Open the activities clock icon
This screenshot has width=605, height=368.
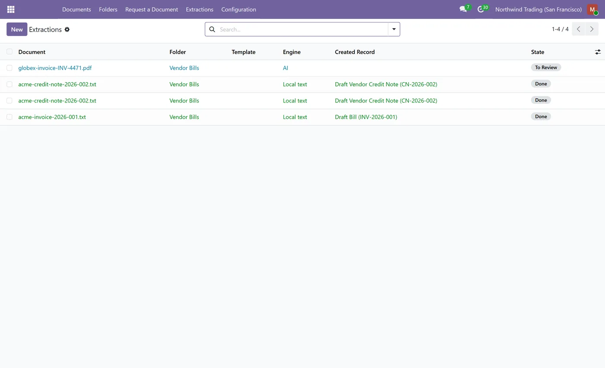coord(481,9)
